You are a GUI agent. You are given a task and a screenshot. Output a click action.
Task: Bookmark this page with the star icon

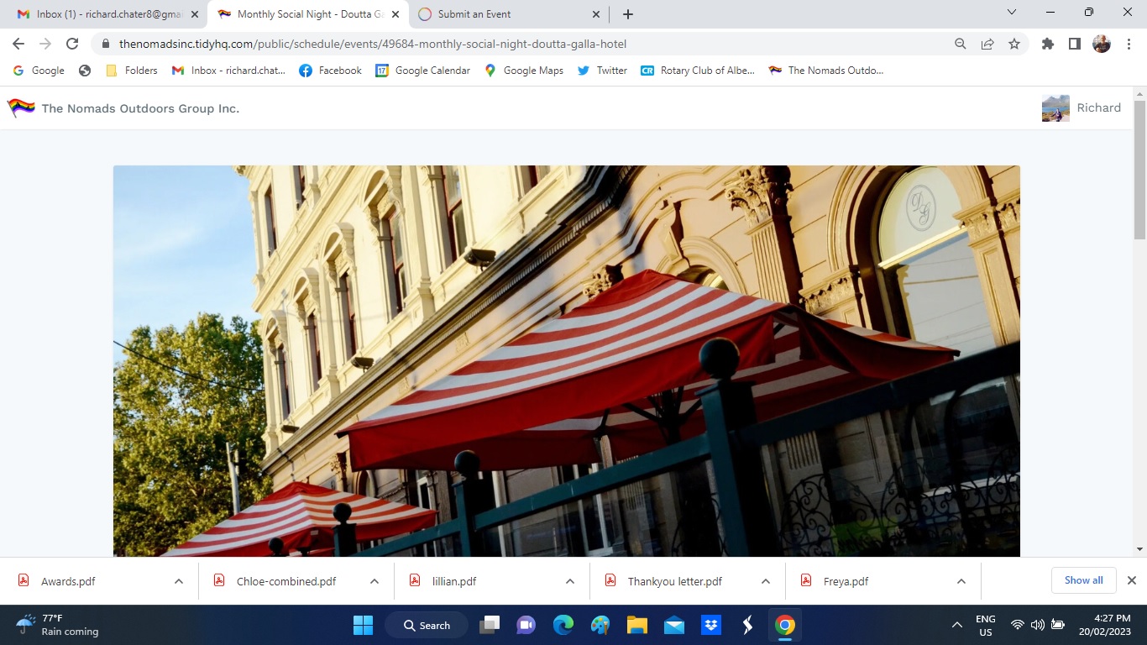[1014, 44]
